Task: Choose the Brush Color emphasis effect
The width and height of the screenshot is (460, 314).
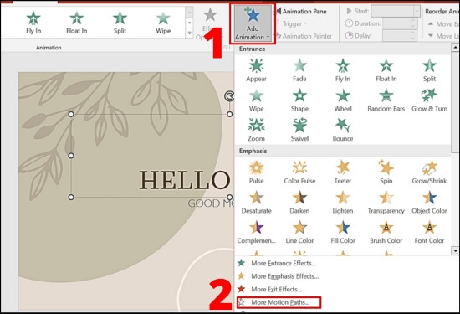Action: (x=386, y=232)
